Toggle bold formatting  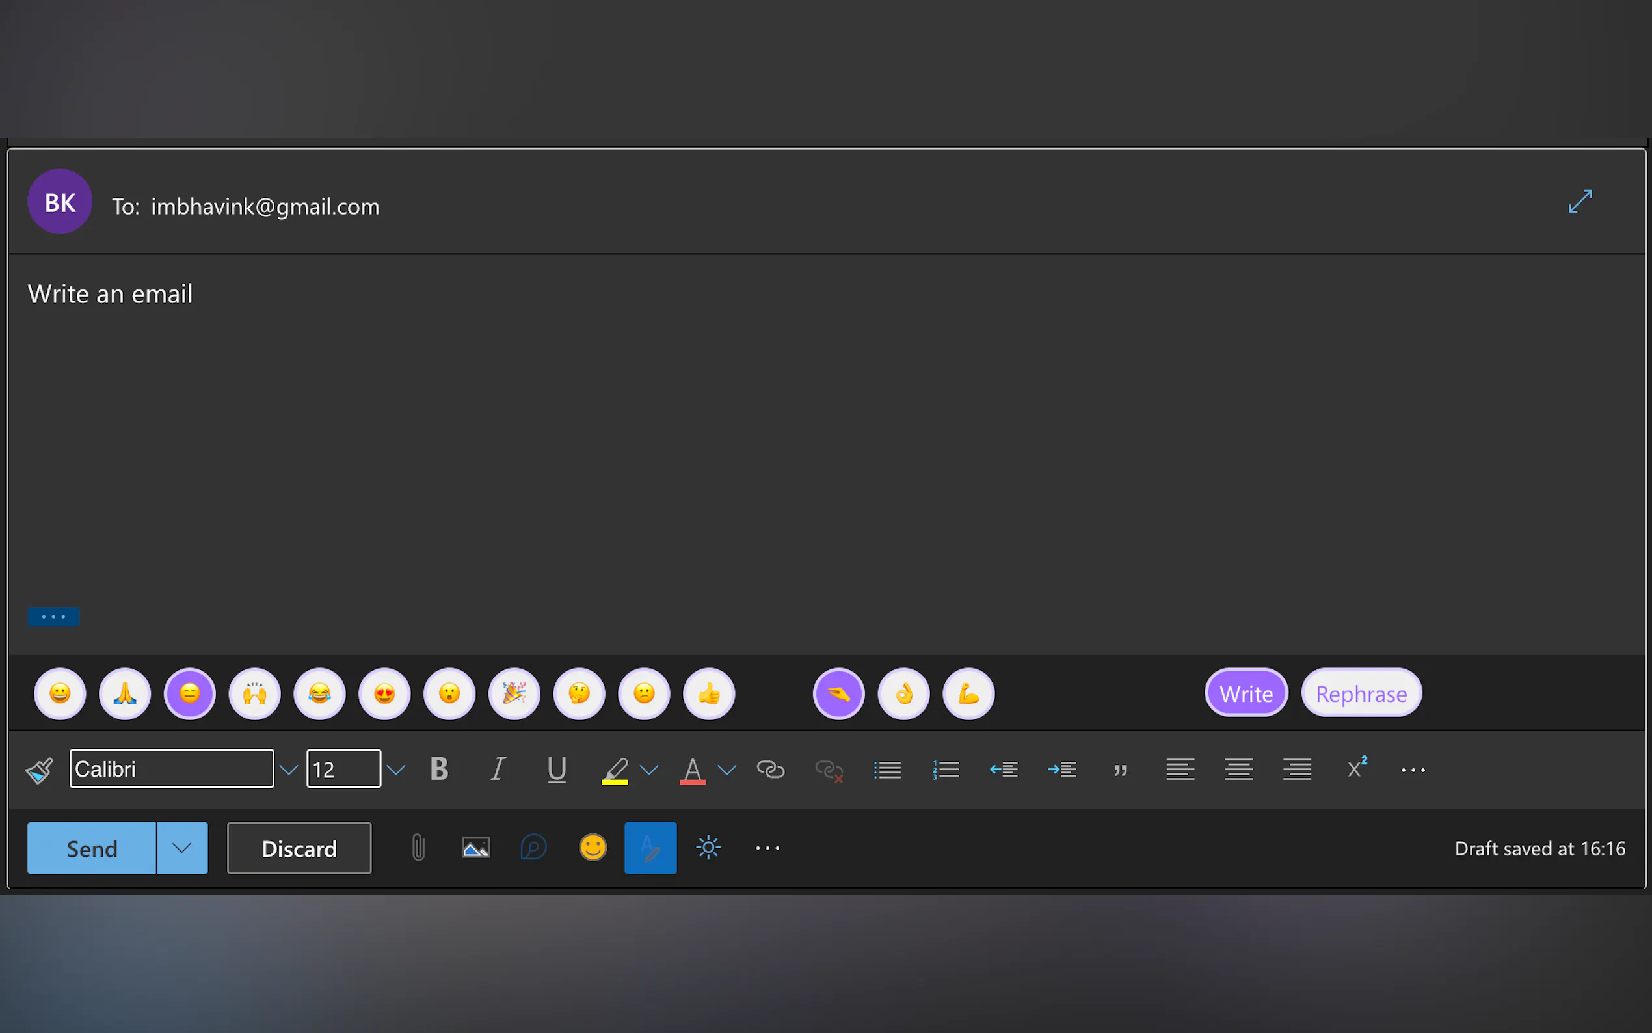[x=439, y=770]
